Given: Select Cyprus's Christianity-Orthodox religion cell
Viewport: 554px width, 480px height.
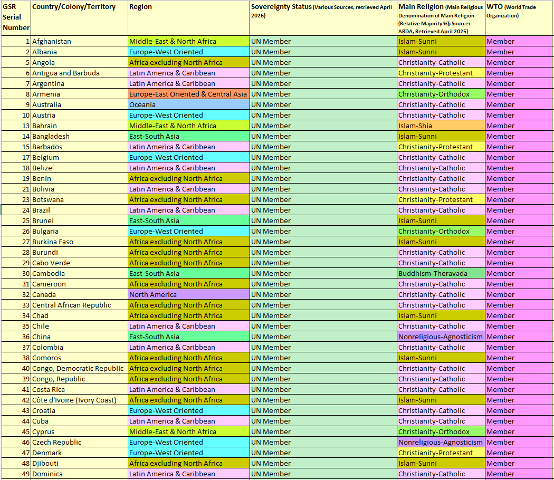Looking at the screenshot, I should (x=441, y=431).
